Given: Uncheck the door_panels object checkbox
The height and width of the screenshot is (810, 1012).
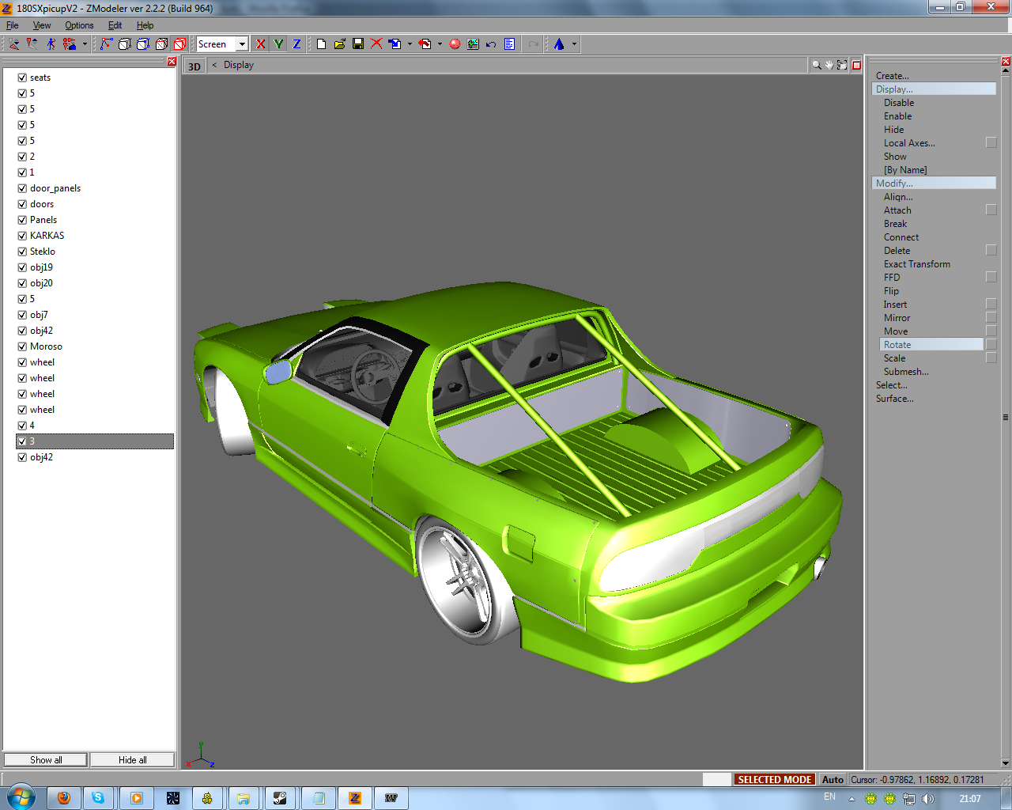Looking at the screenshot, I should pos(22,188).
